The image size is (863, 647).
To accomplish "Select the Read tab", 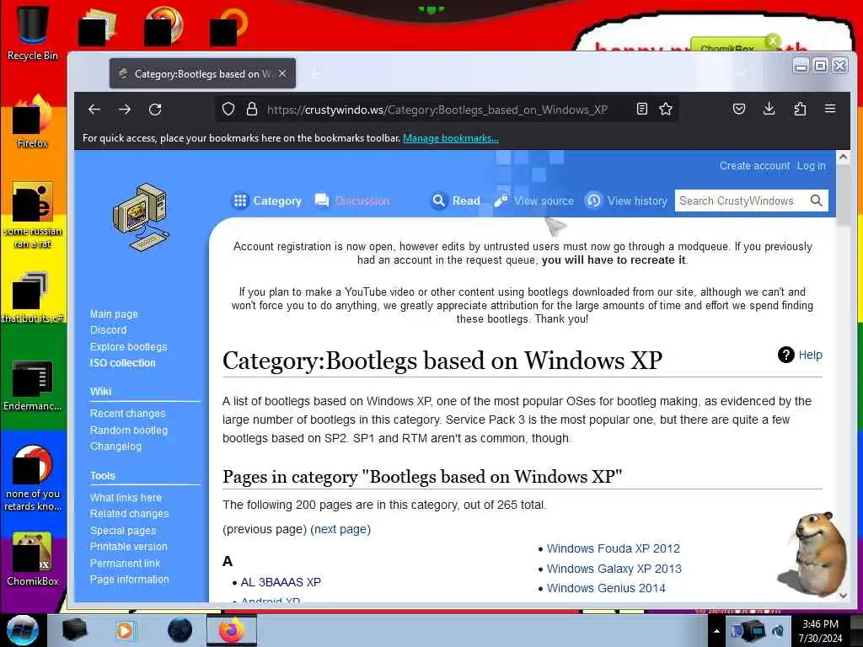I will pyautogui.click(x=456, y=201).
